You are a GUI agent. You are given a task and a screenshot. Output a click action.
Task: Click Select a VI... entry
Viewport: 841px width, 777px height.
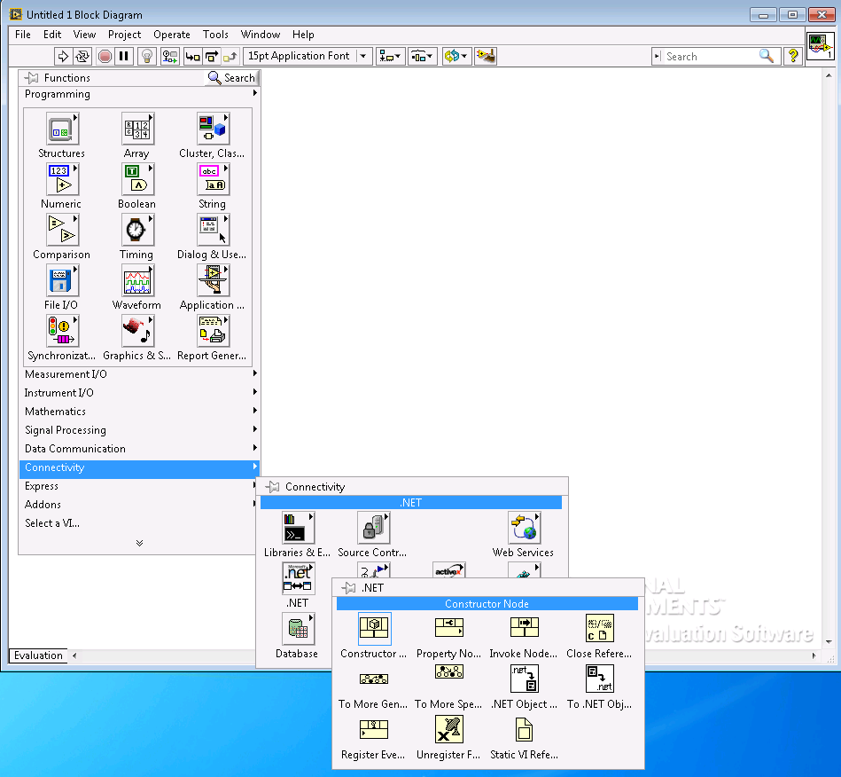(x=52, y=523)
